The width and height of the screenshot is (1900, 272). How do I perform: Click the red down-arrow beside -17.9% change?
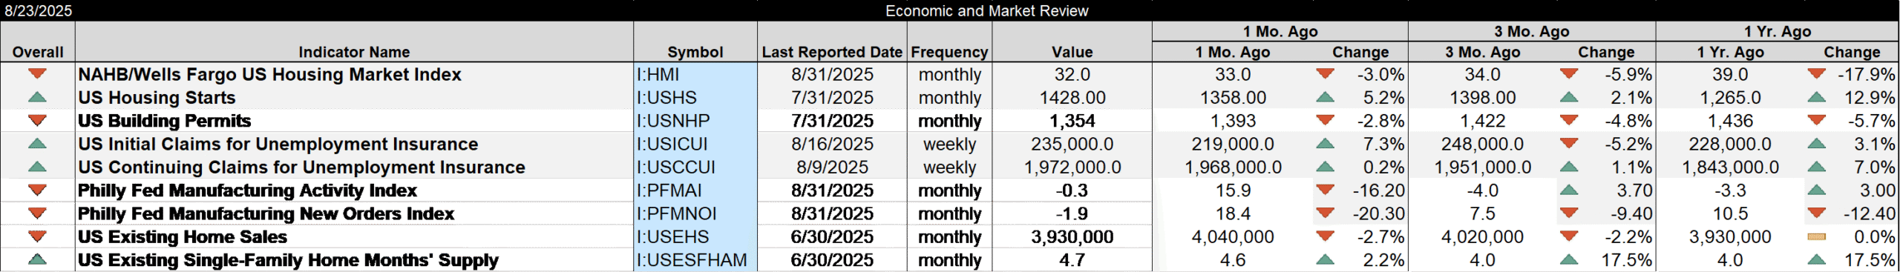[x=1817, y=74]
